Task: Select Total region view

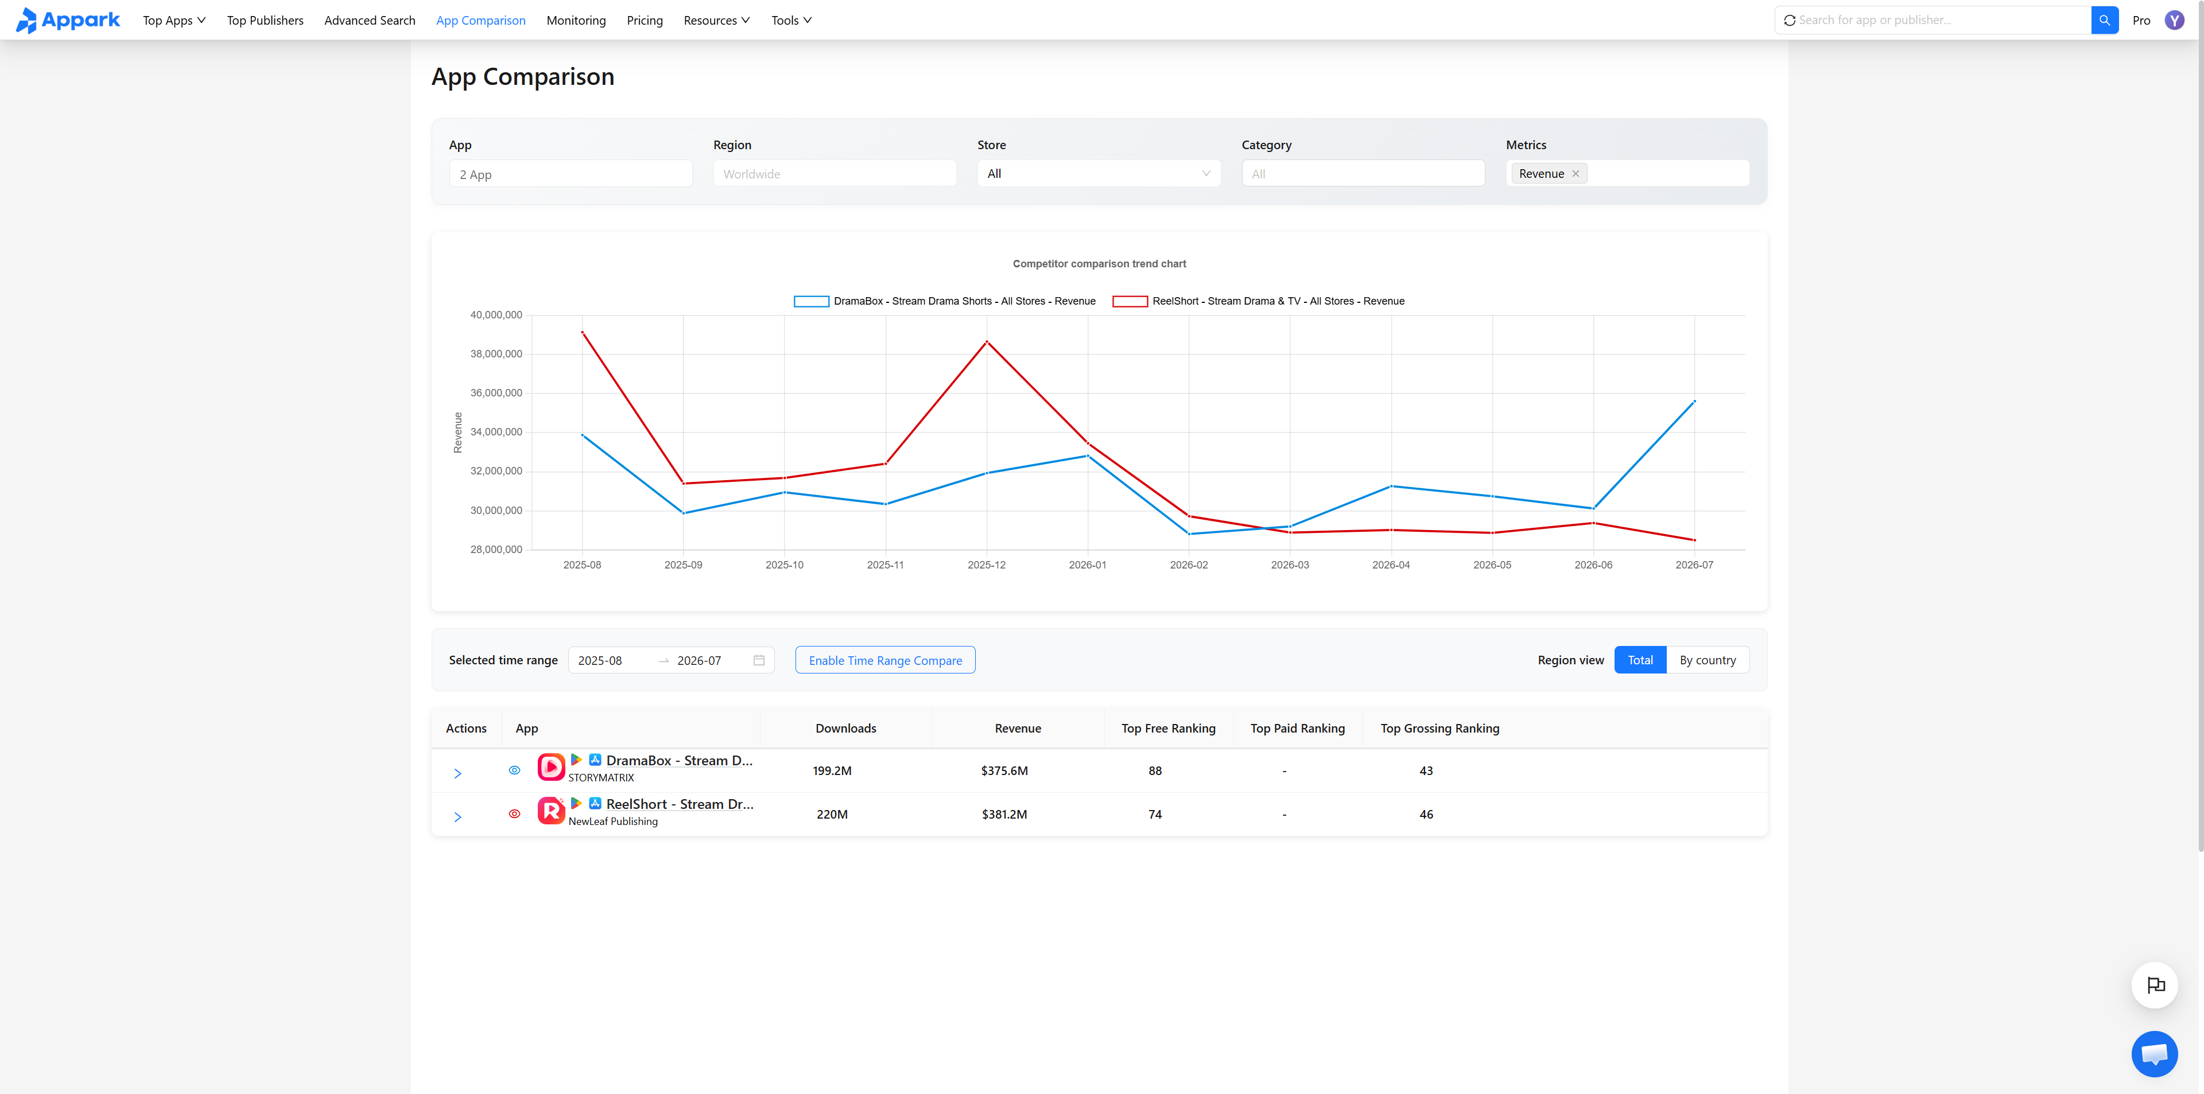Action: pyautogui.click(x=1640, y=660)
